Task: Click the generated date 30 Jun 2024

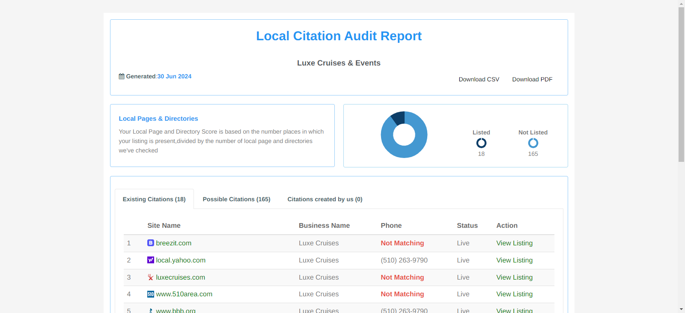Action: point(174,77)
